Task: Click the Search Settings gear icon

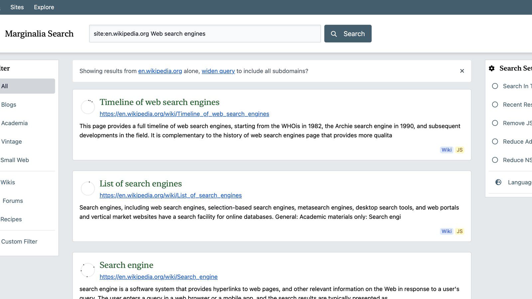Action: pyautogui.click(x=491, y=68)
